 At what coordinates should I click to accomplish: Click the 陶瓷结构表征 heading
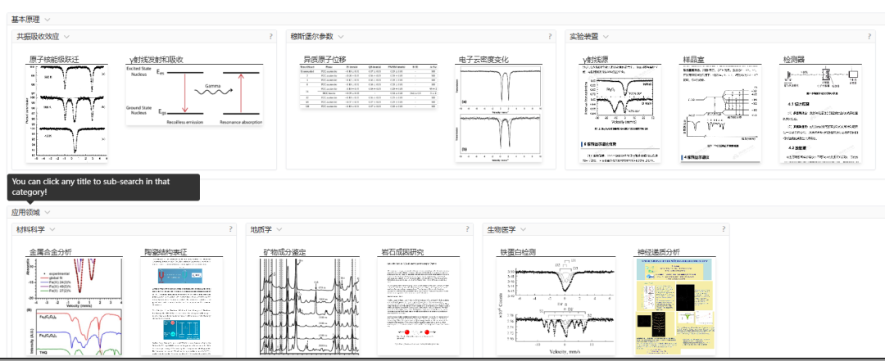coord(166,252)
